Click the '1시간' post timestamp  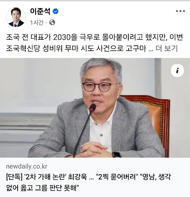click(37, 23)
